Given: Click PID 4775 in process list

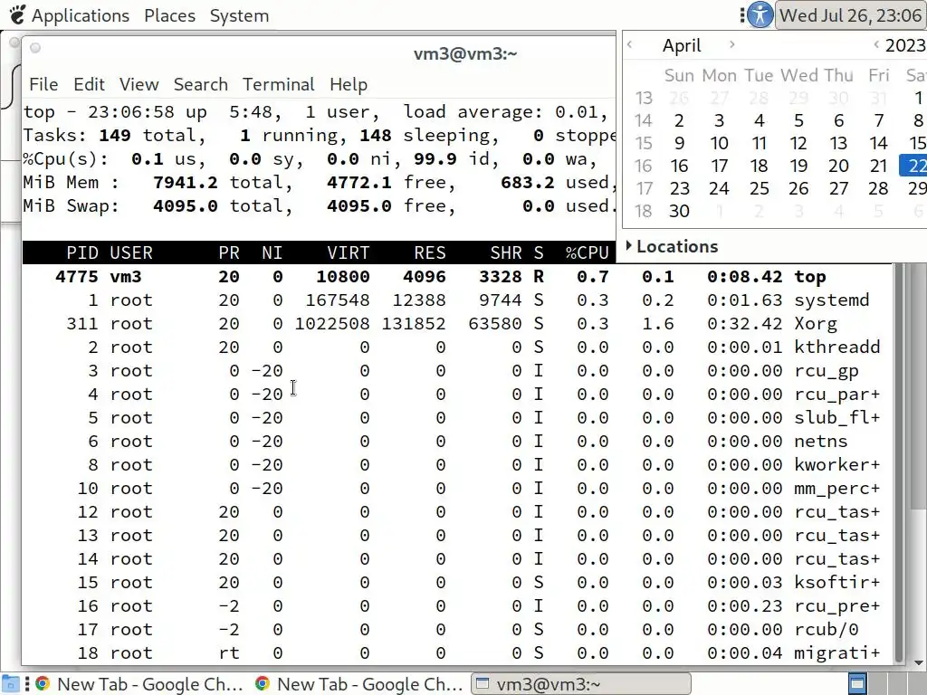Looking at the screenshot, I should click(77, 277).
